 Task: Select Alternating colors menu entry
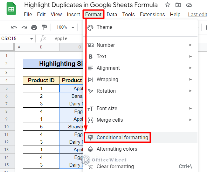coord(117,149)
